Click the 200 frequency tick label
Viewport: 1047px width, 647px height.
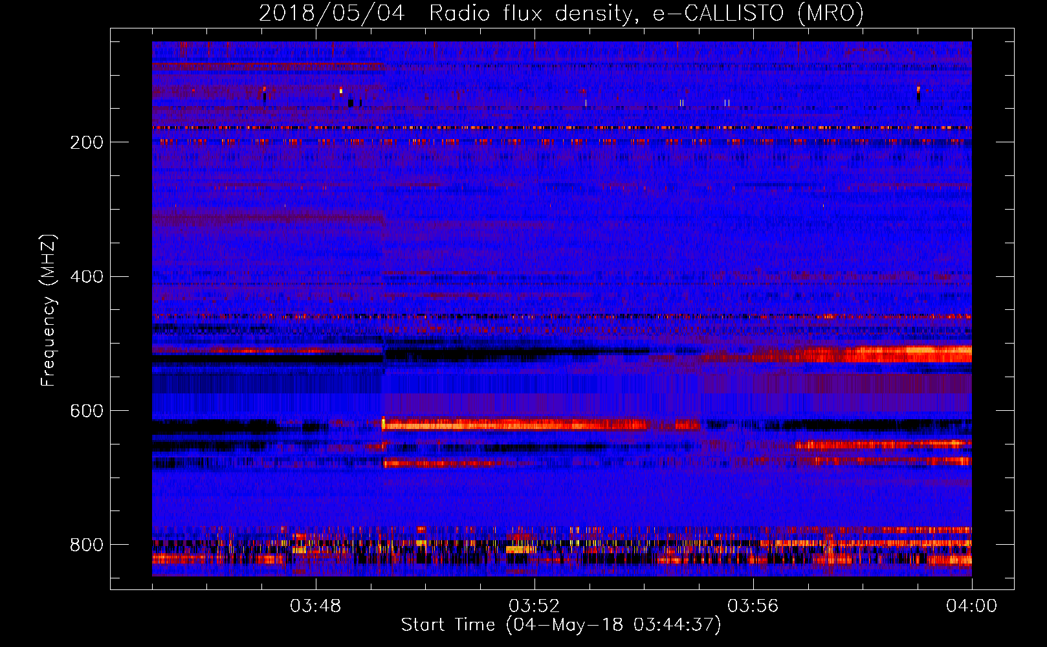coord(87,142)
